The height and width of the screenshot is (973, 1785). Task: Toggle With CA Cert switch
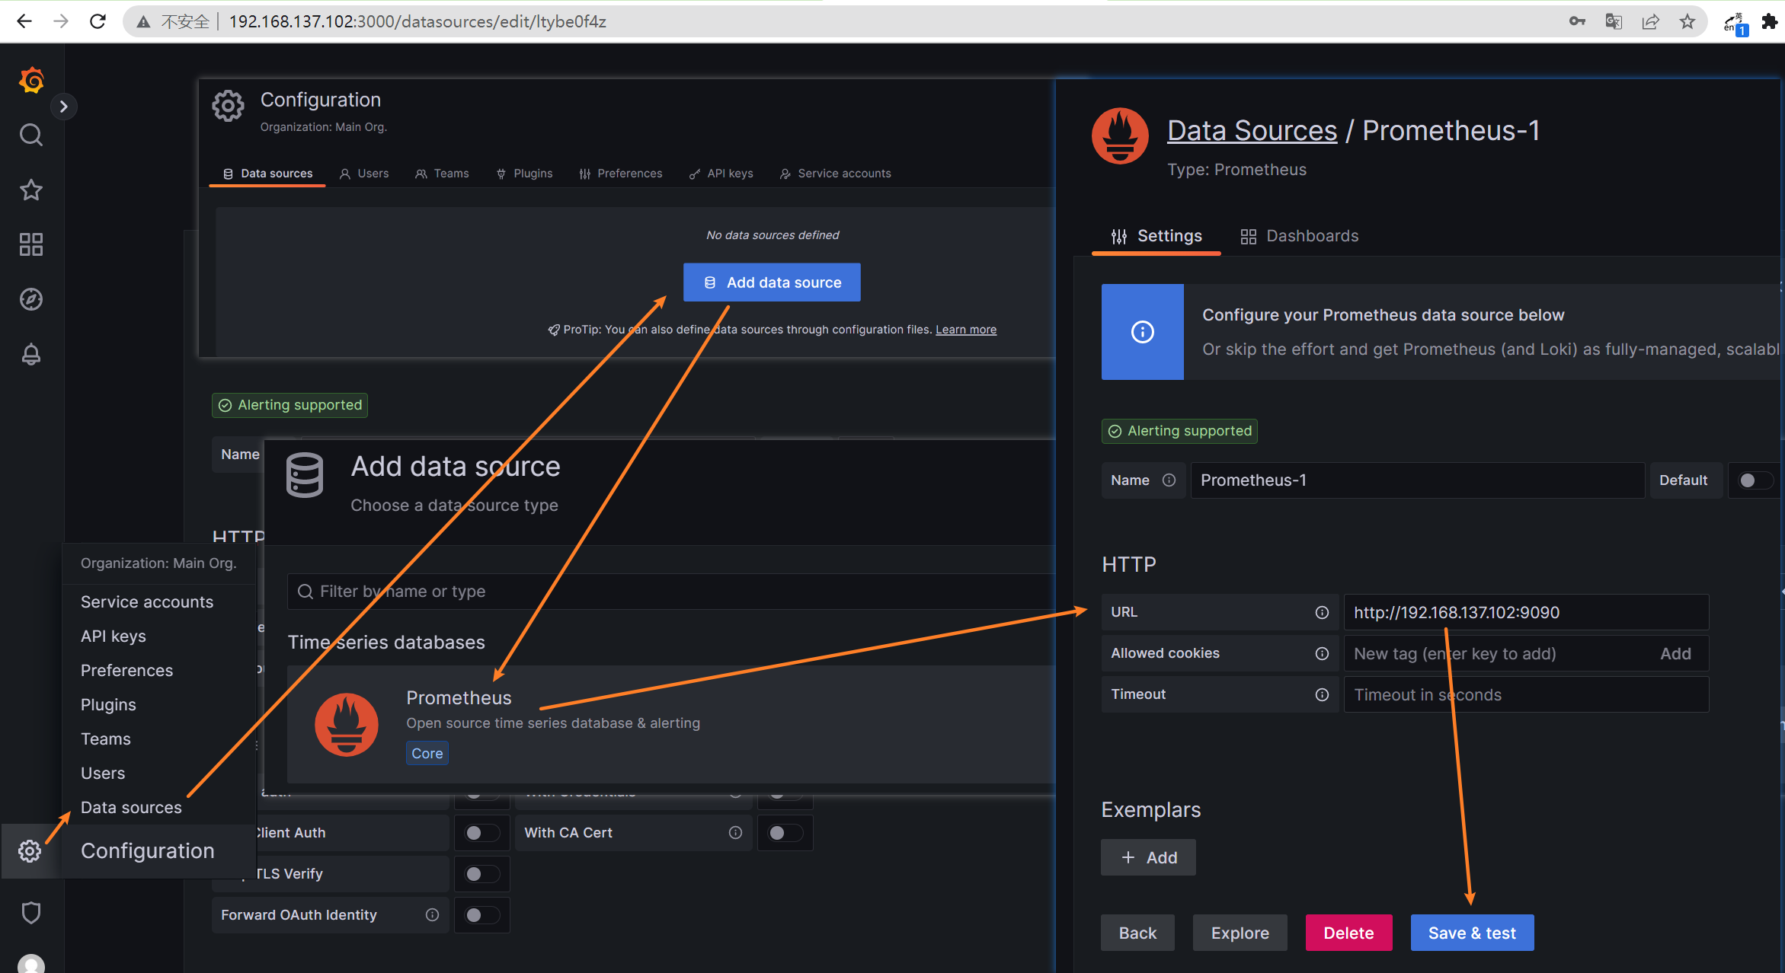tap(785, 833)
